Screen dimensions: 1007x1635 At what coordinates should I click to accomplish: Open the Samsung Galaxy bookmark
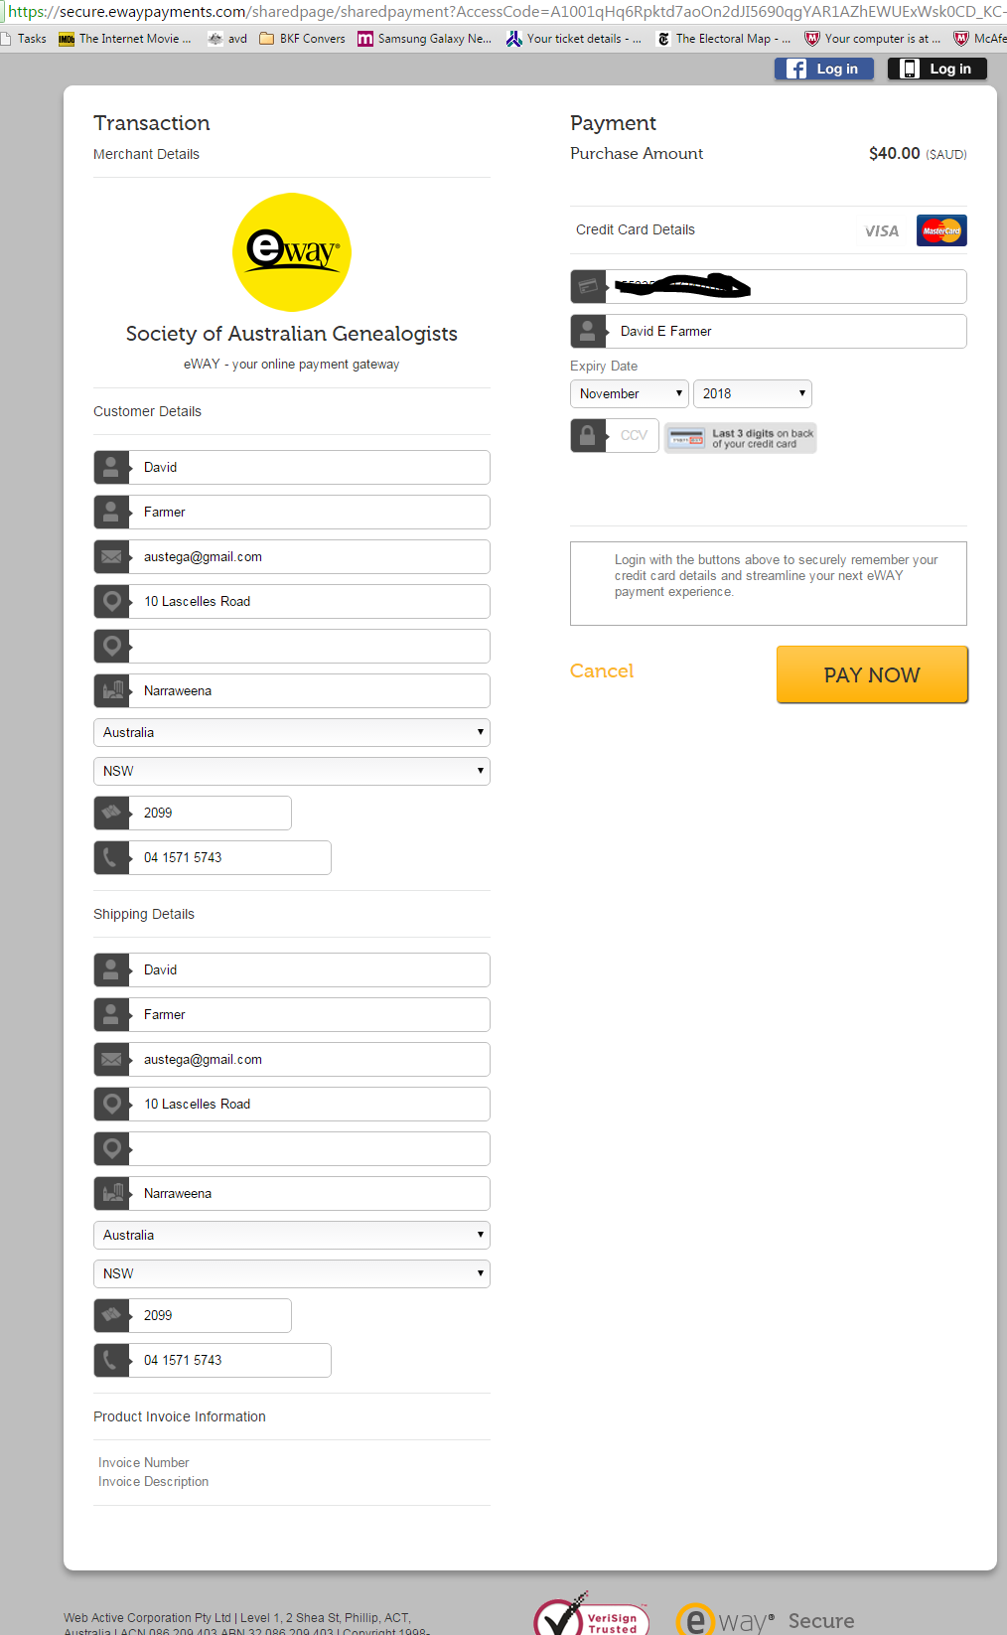point(425,39)
